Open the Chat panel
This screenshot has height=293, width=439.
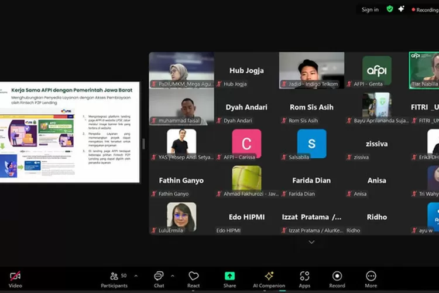coord(159,278)
